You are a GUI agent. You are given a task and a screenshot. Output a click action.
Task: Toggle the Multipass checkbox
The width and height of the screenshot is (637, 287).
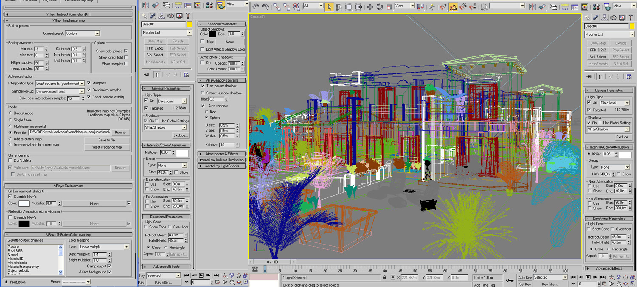89,83
